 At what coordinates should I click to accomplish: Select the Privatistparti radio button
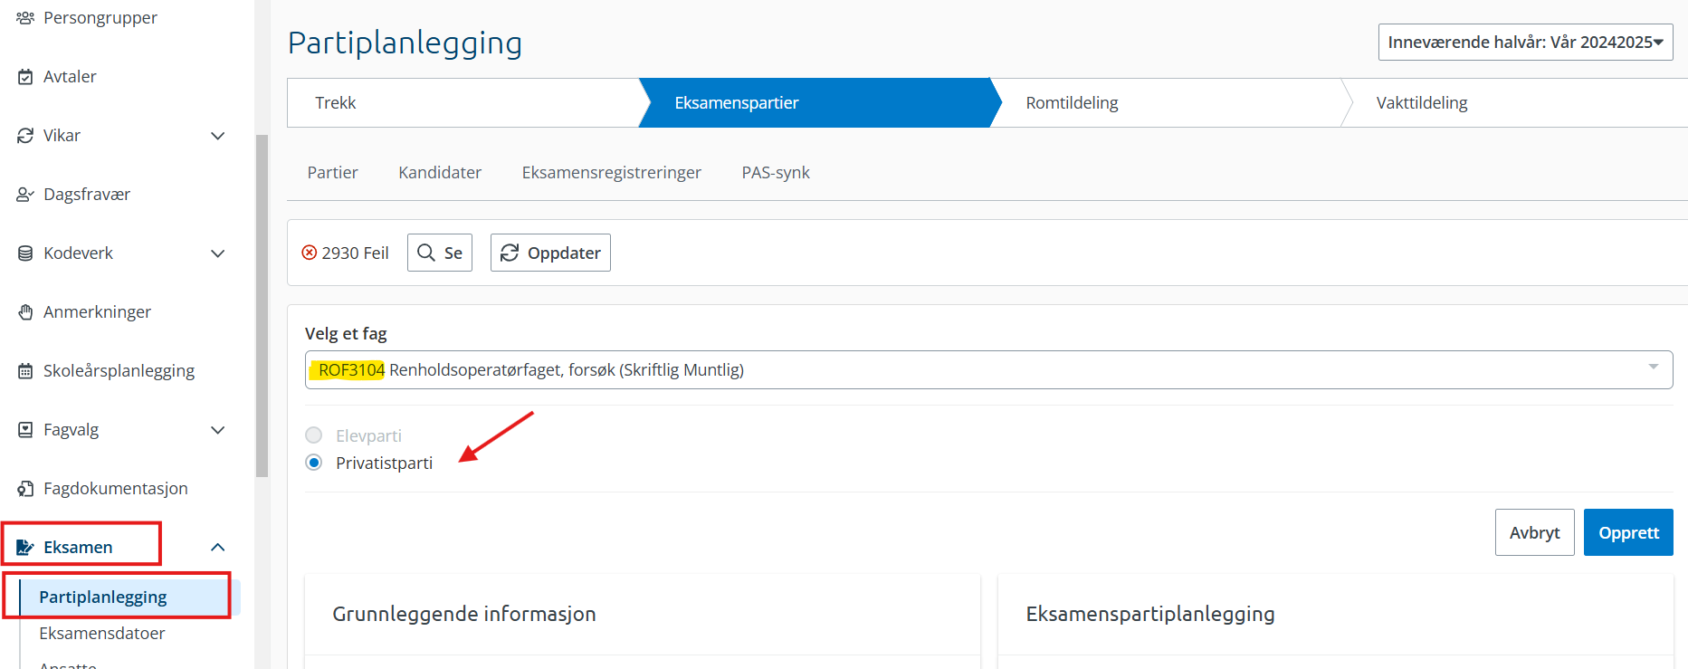pyautogui.click(x=314, y=463)
